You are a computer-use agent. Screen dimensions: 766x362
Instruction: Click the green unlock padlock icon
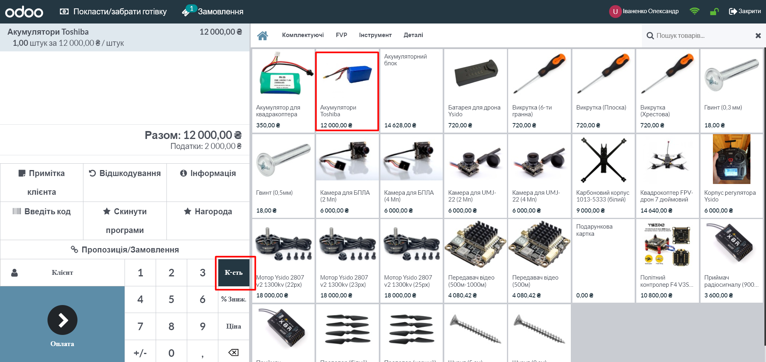click(x=714, y=12)
